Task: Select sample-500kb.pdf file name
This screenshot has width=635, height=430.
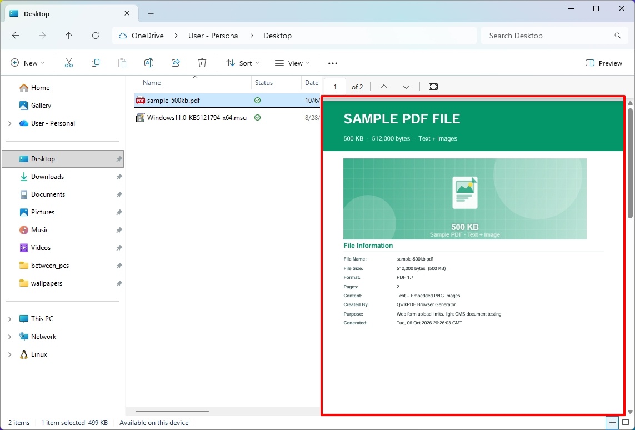Action: tap(173, 101)
